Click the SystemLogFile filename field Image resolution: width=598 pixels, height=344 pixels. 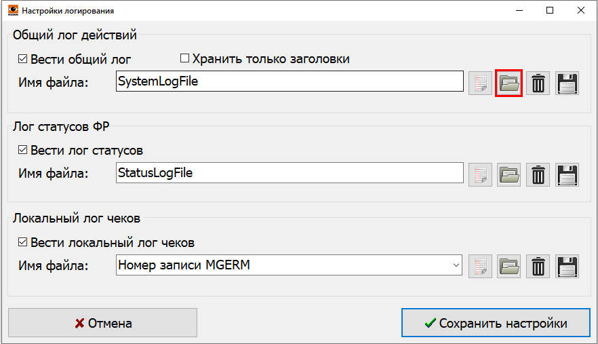tap(289, 82)
